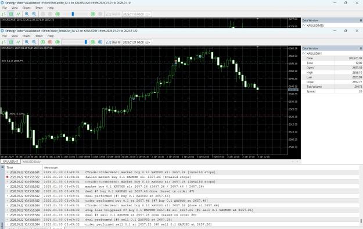
Task: Click the blue step-forward button in StromTrader toolbar
Action: tap(100, 42)
